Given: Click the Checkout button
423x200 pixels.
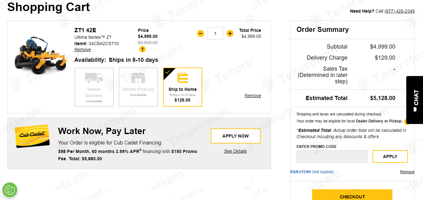Looking at the screenshot, I should tap(352, 196).
